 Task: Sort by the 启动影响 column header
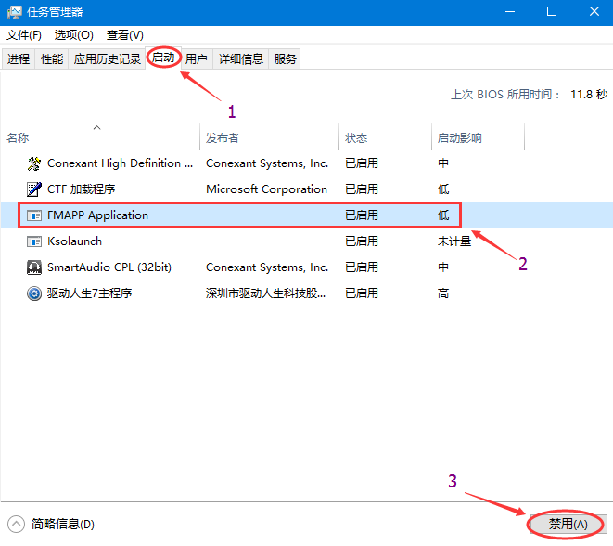(478, 137)
